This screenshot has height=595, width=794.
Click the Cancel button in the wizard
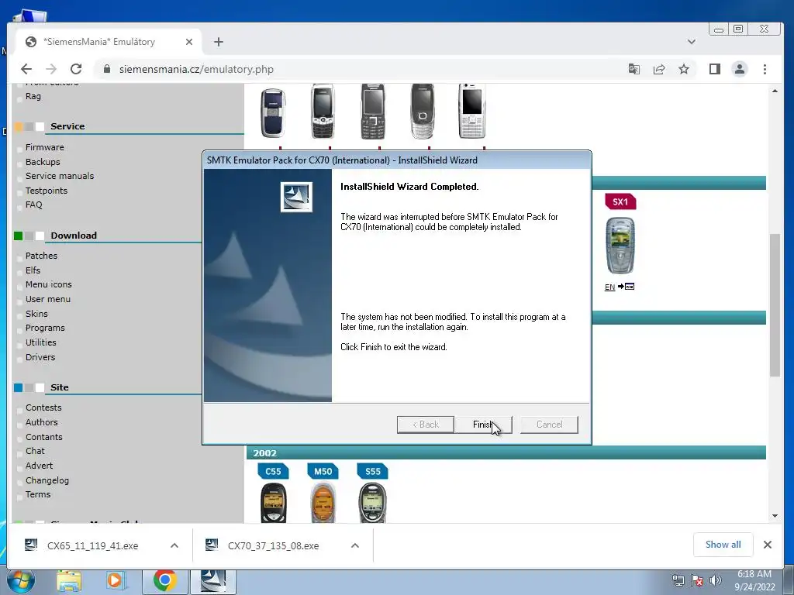(550, 425)
